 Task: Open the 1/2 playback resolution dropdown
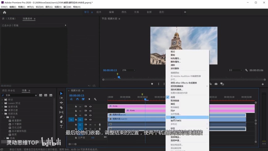pos(236,70)
